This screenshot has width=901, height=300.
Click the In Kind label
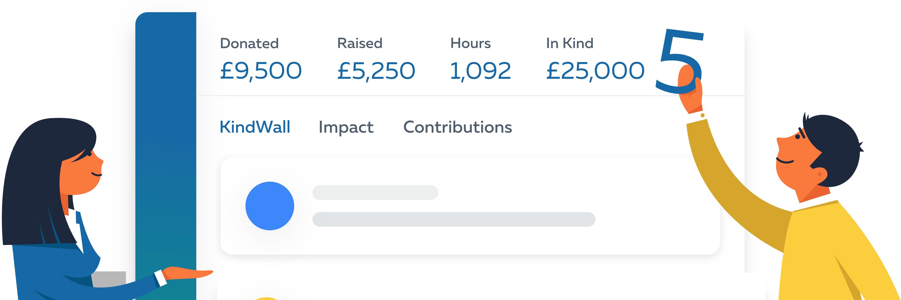[569, 43]
